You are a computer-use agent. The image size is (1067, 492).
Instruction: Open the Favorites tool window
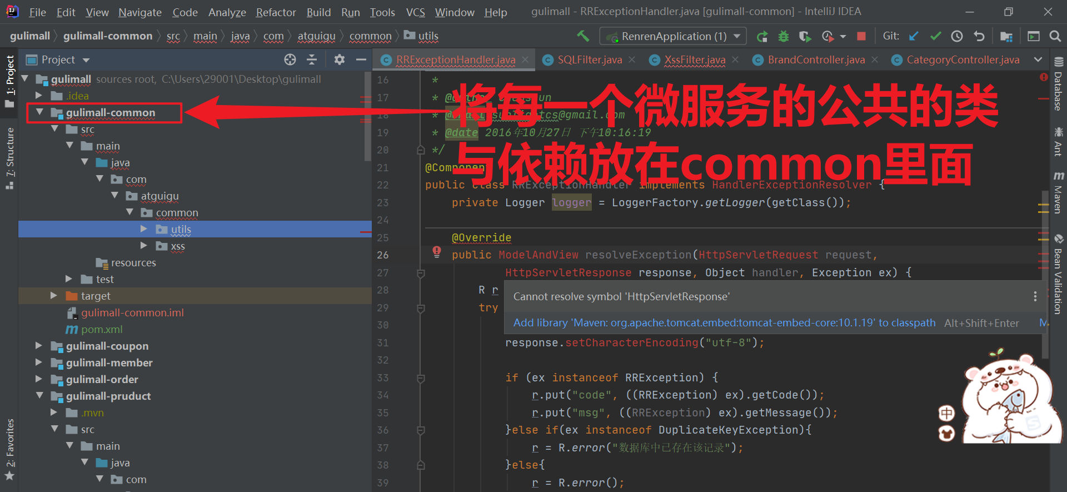(9, 449)
